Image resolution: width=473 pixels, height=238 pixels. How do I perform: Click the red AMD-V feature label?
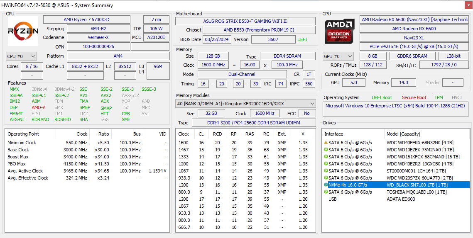click(38, 107)
